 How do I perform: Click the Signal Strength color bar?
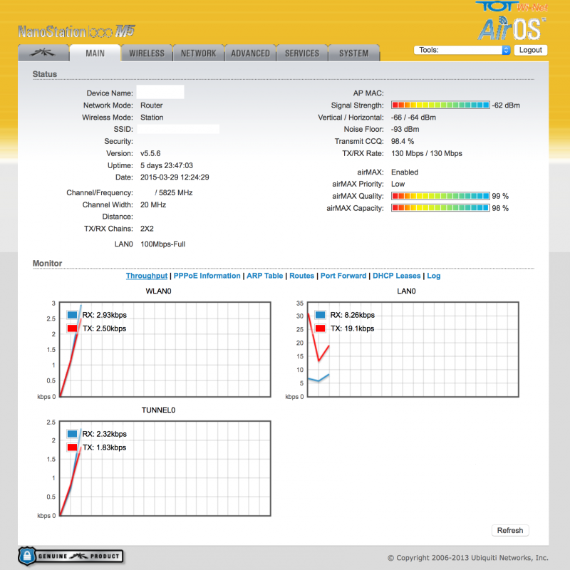coord(440,105)
